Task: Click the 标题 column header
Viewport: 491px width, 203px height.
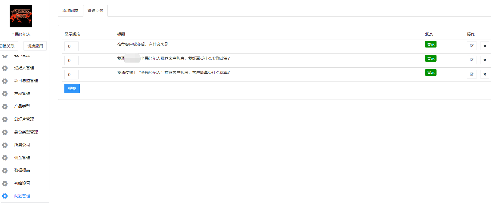Action: coord(121,34)
